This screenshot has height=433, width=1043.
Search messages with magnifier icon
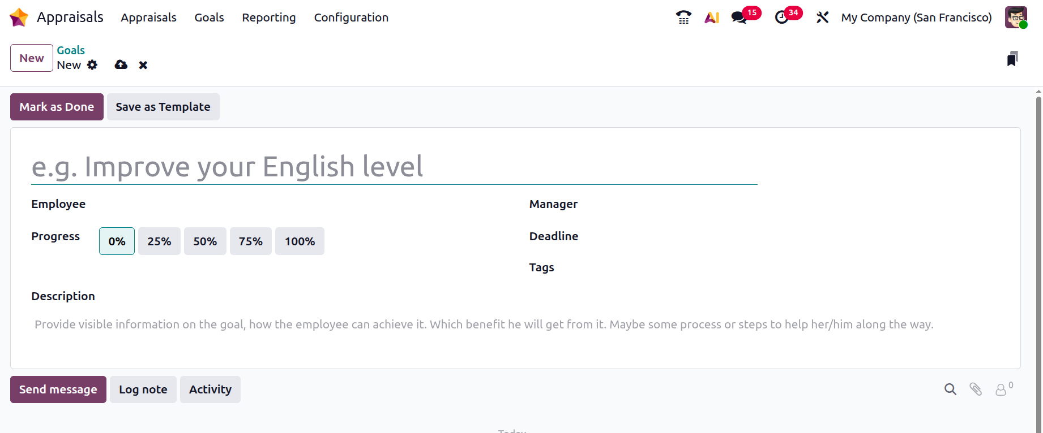950,389
